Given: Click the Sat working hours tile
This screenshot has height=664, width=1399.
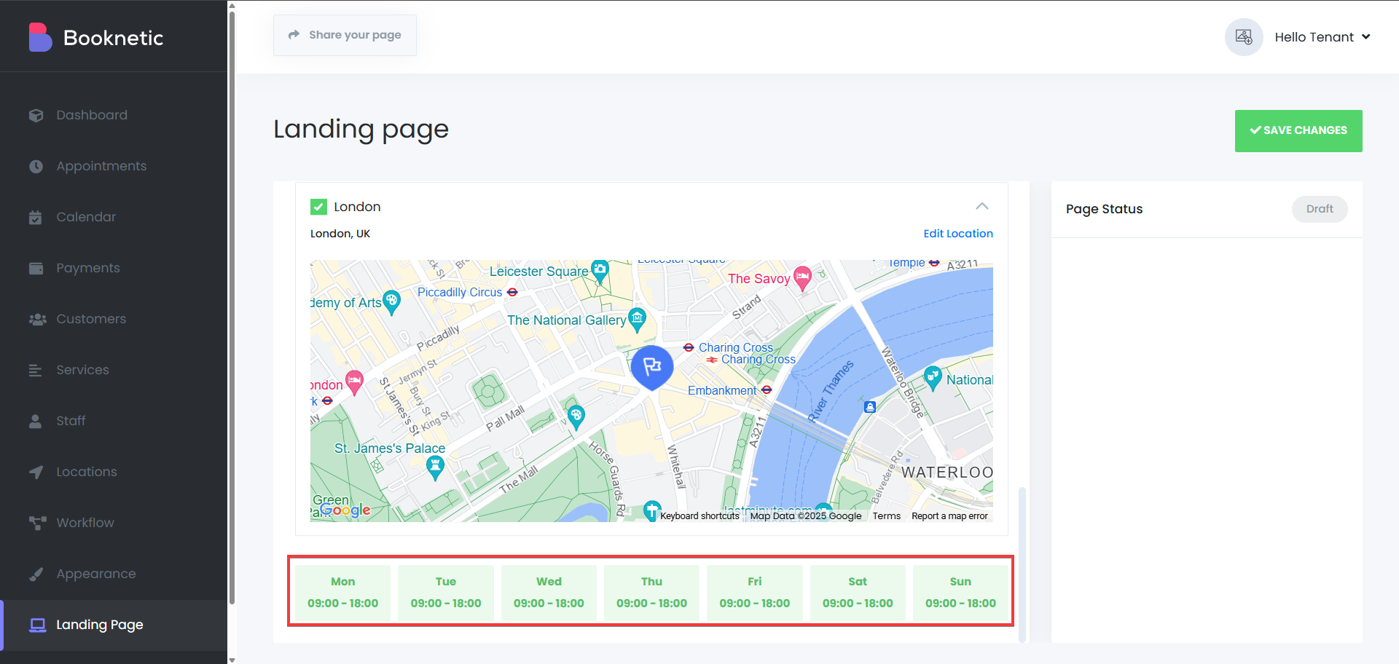Looking at the screenshot, I should [858, 593].
